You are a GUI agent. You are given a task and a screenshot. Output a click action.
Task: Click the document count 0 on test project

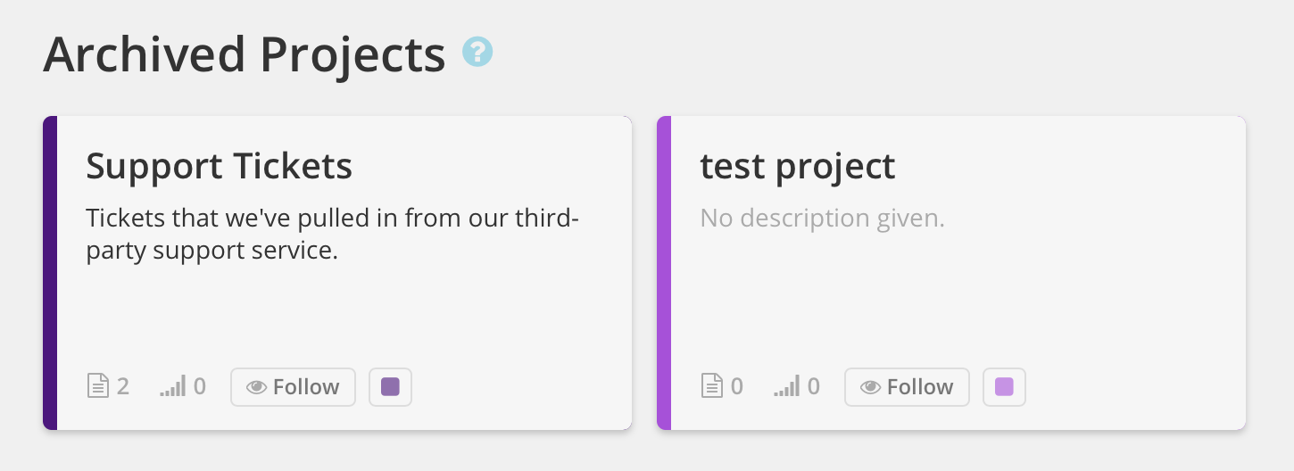(737, 386)
